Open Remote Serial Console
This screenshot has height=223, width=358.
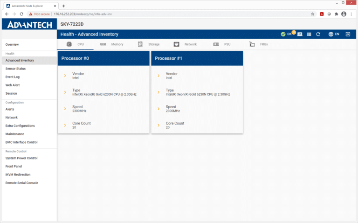point(22,183)
